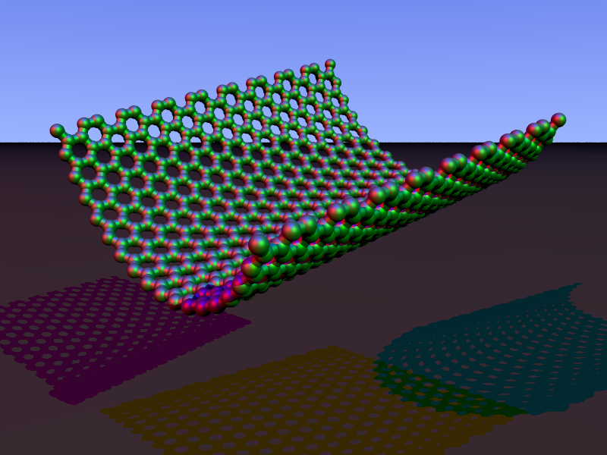This screenshot has height=455, width=607.
Task: Click the dark floor in the bottom-right corner
Action: [x=584, y=440]
